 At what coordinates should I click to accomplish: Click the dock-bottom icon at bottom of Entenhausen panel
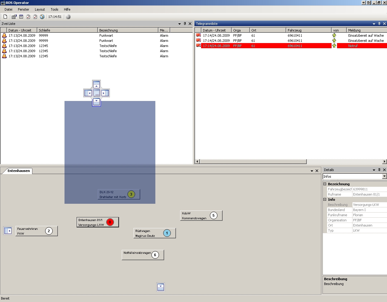pos(160,287)
